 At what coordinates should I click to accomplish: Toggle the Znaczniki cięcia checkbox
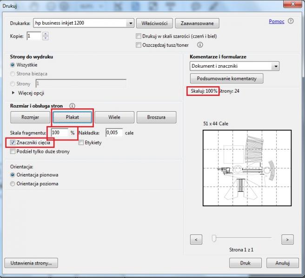[x=13, y=143]
